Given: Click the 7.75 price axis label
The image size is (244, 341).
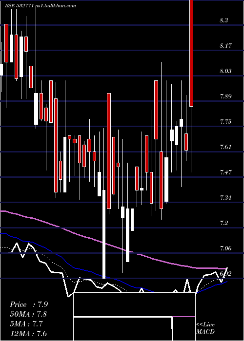Looking at the screenshot, I should coord(225,122).
